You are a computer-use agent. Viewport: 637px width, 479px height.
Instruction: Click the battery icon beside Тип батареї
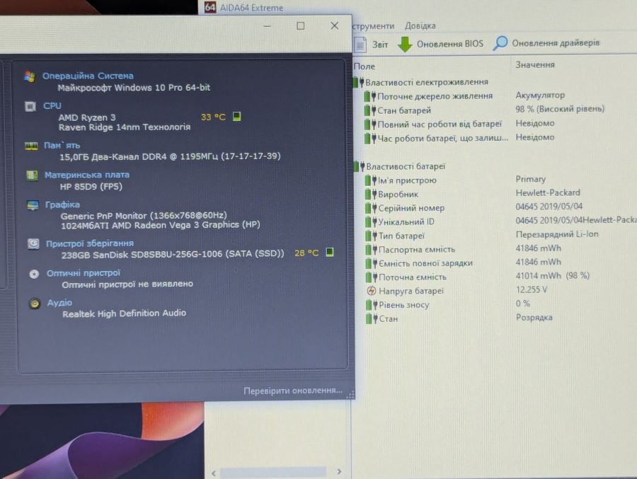pos(371,236)
